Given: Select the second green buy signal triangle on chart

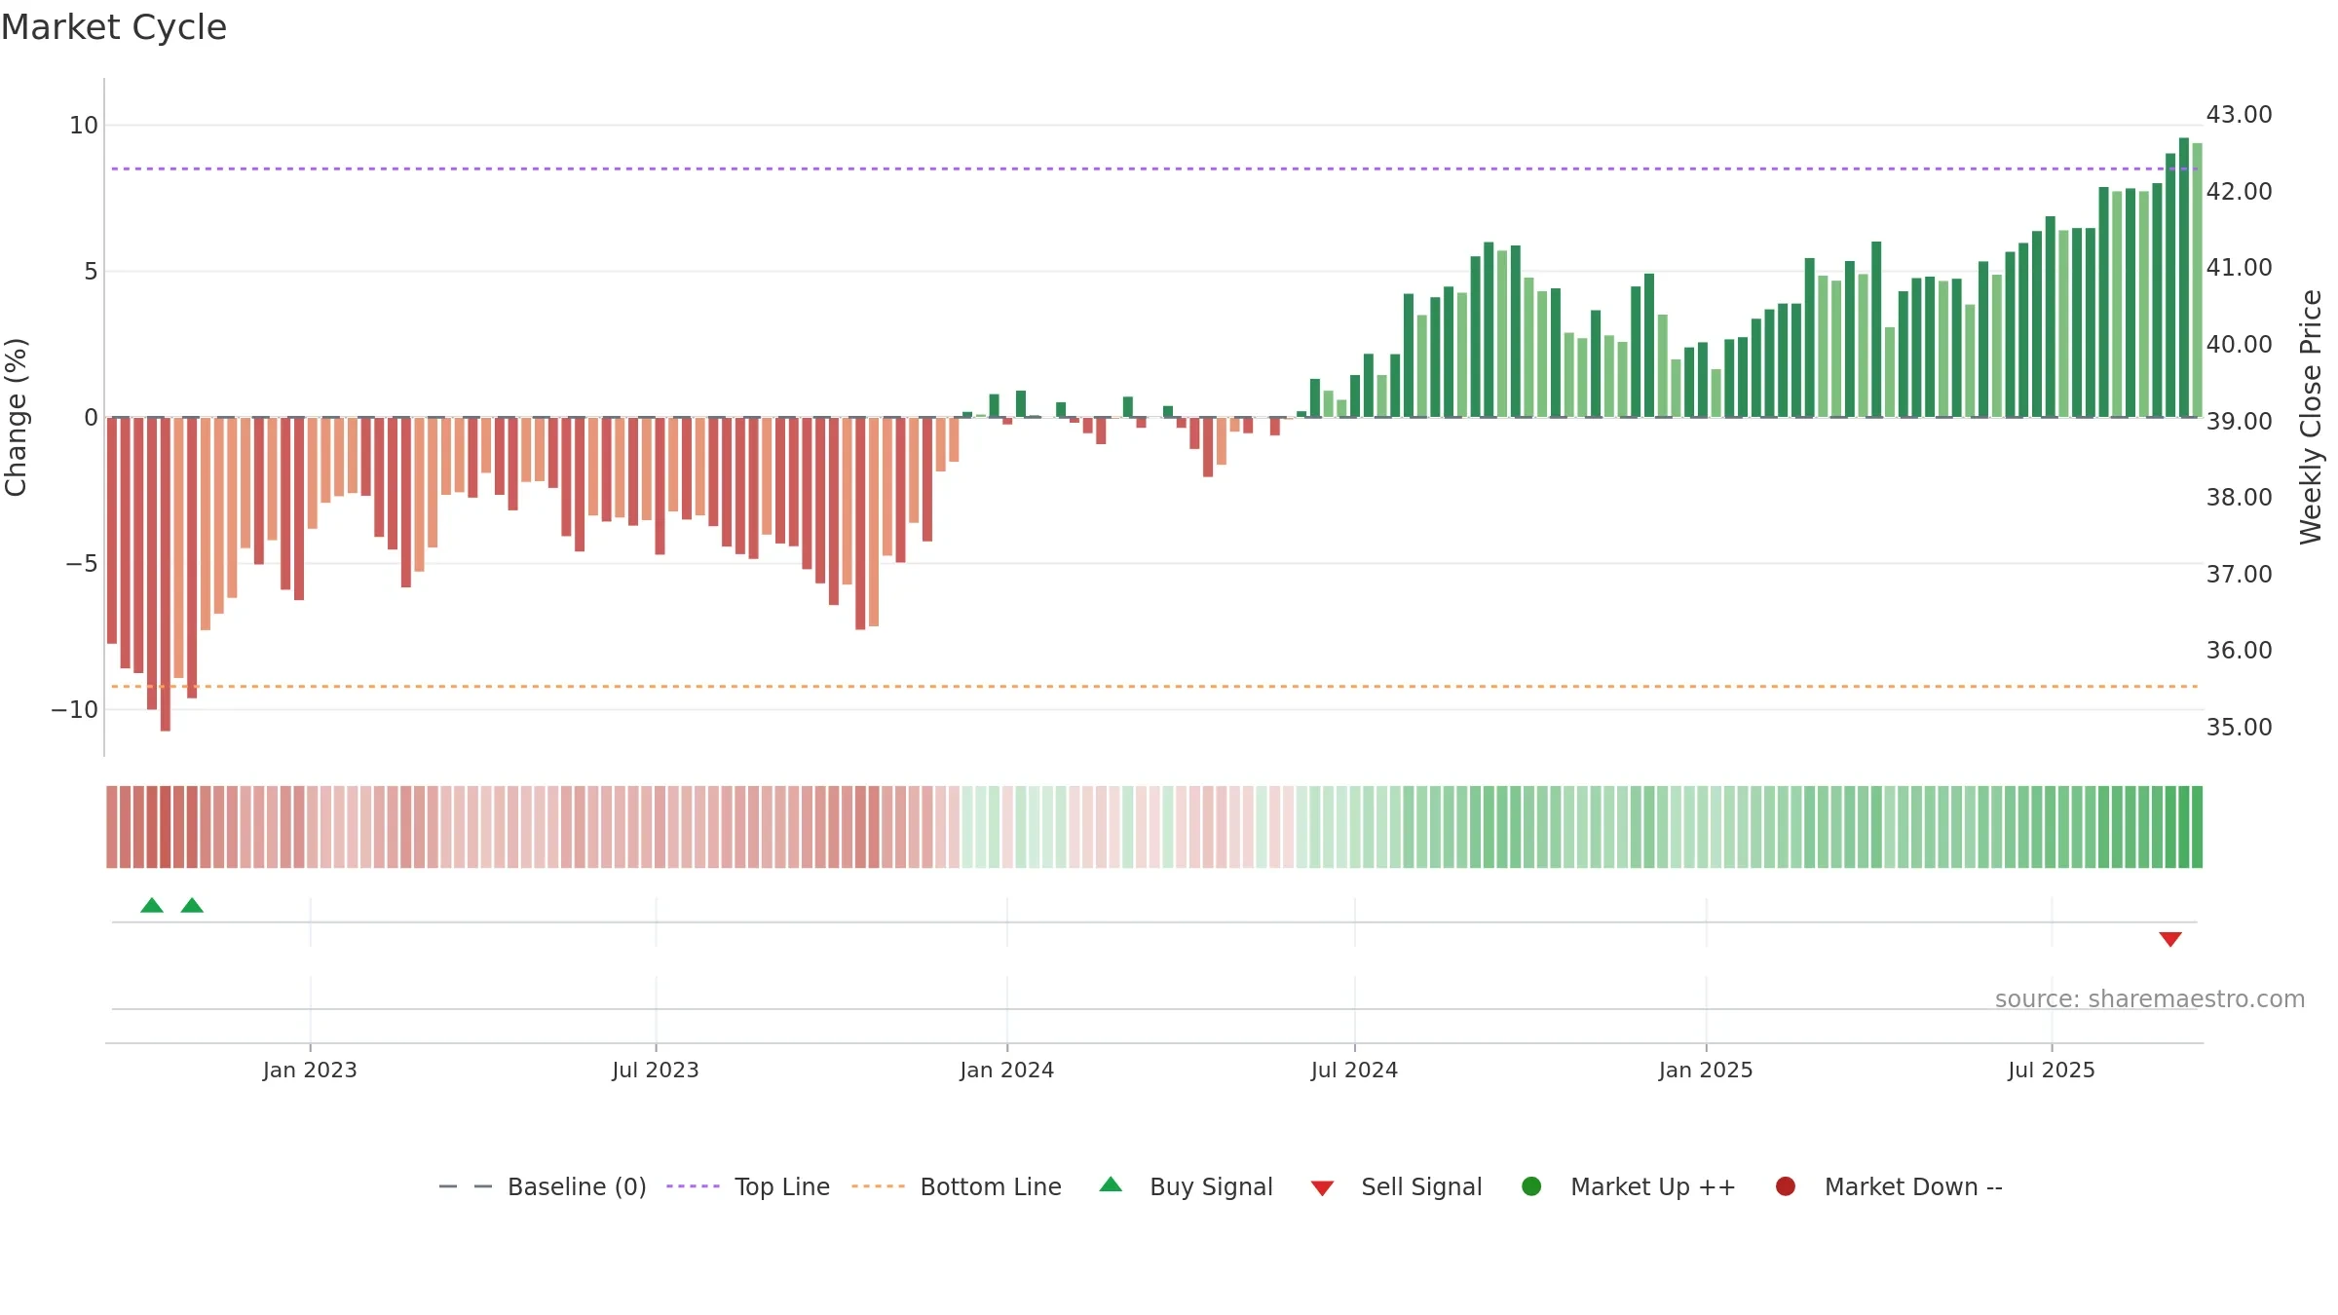Looking at the screenshot, I should pos(192,905).
